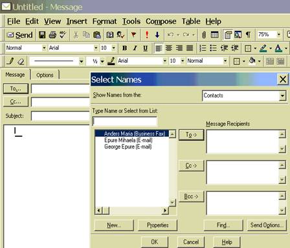Open the Normal style dropdown
Image resolution: width=290 pixels, height=248 pixels.
[x=44, y=48]
